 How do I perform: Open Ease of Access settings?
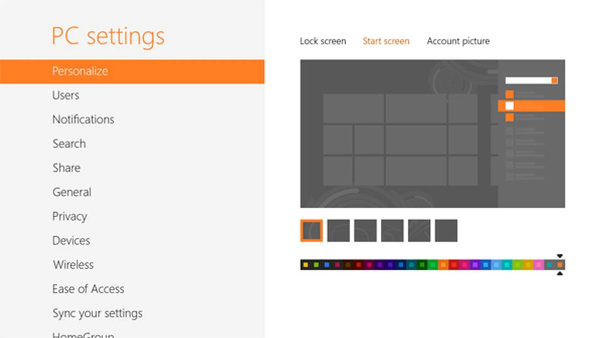tap(88, 289)
